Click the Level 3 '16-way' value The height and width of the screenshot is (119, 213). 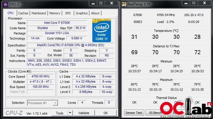pos(107,92)
